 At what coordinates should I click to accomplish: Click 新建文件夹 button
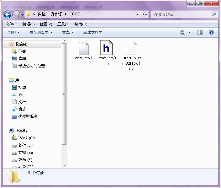[92, 33]
